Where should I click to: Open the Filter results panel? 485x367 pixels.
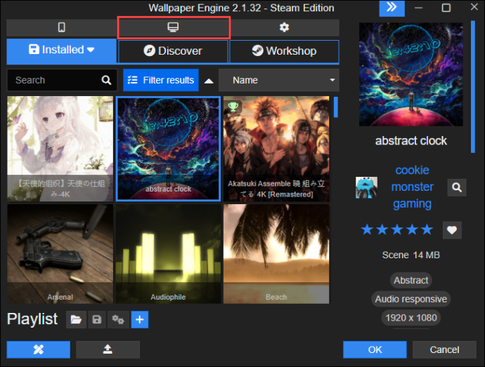(161, 80)
